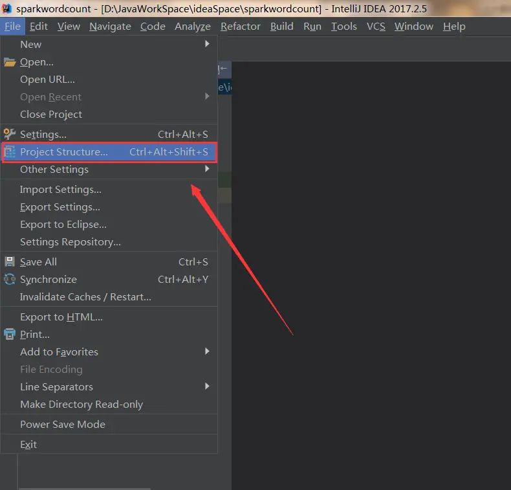Choose Close Project
The image size is (511, 490).
click(x=109, y=115)
